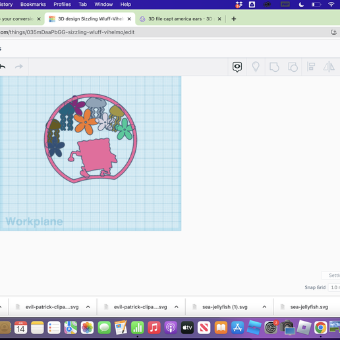
Task: Open Dropbox menu bar icon
Action: point(239,5)
